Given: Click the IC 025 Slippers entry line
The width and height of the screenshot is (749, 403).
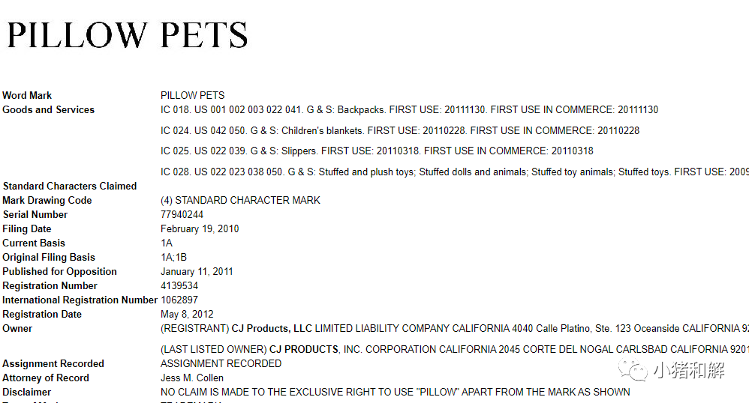Looking at the screenshot, I should point(377,151).
